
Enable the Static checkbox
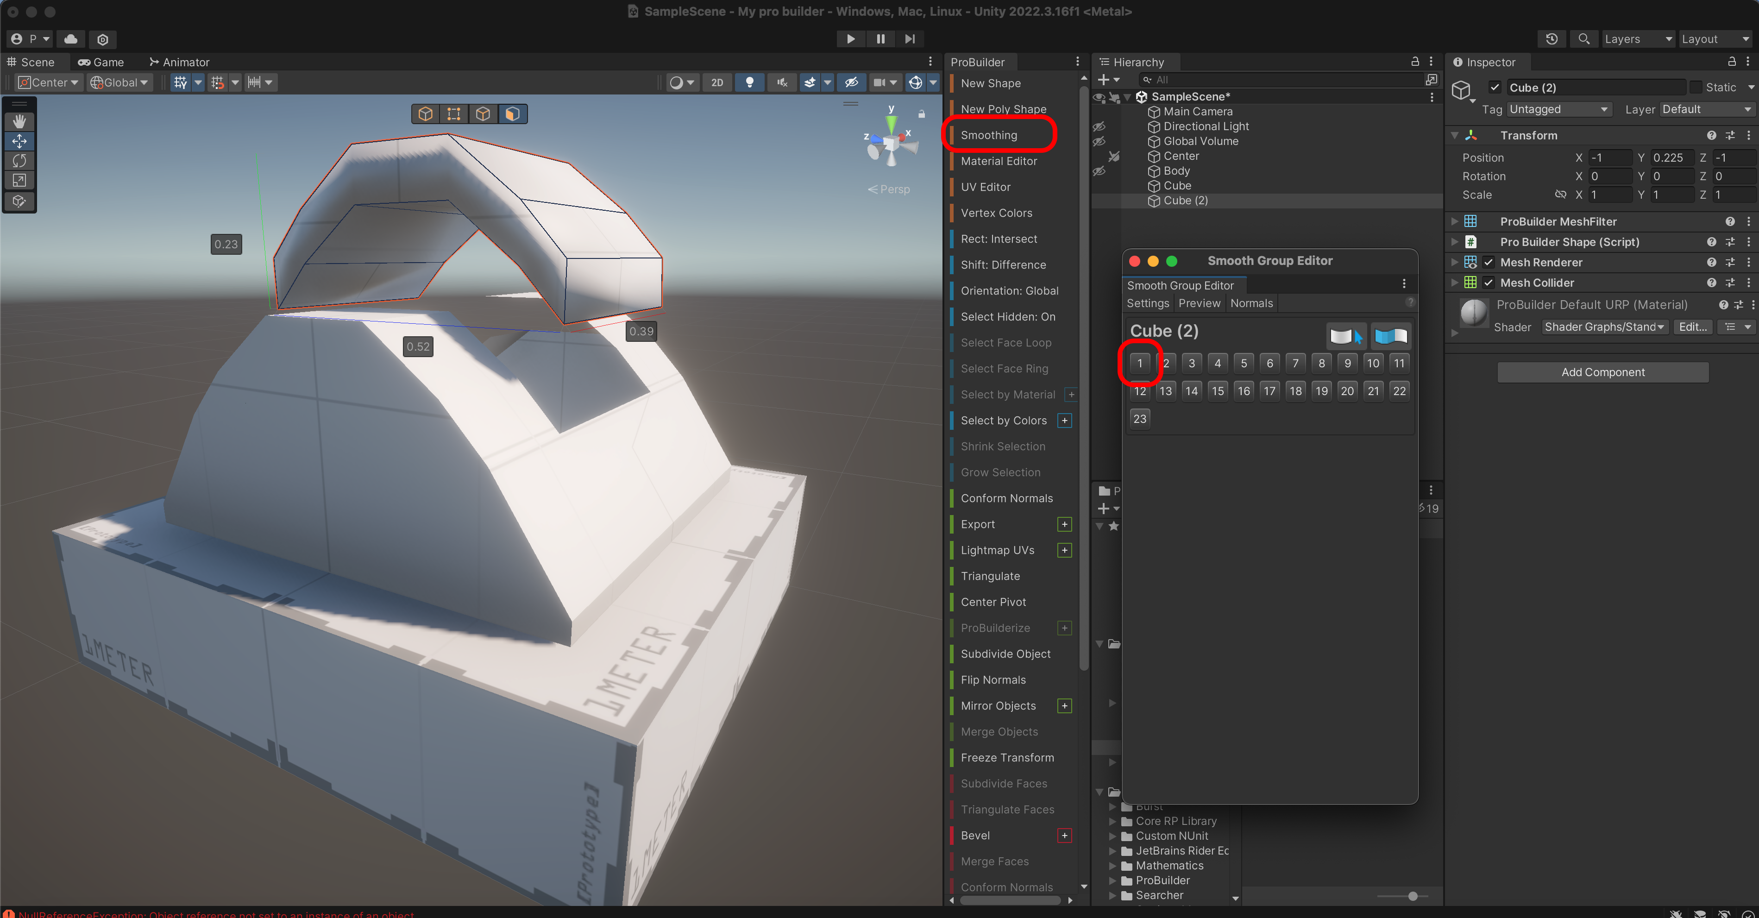[x=1696, y=88]
